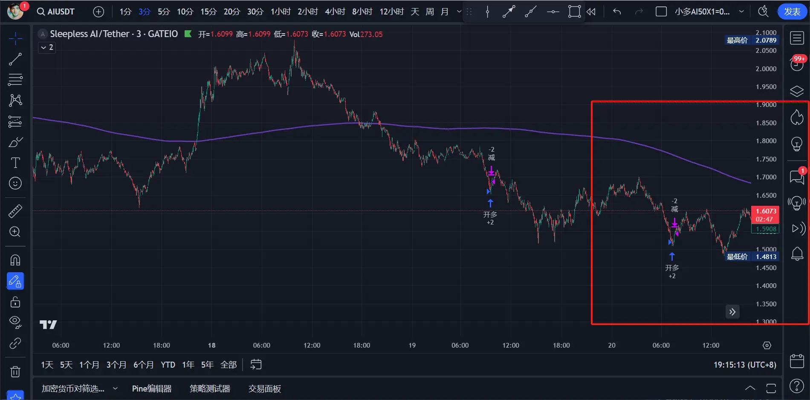The height and width of the screenshot is (400, 810).
Task: Click the current price label 1.6073
Action: [x=766, y=211]
